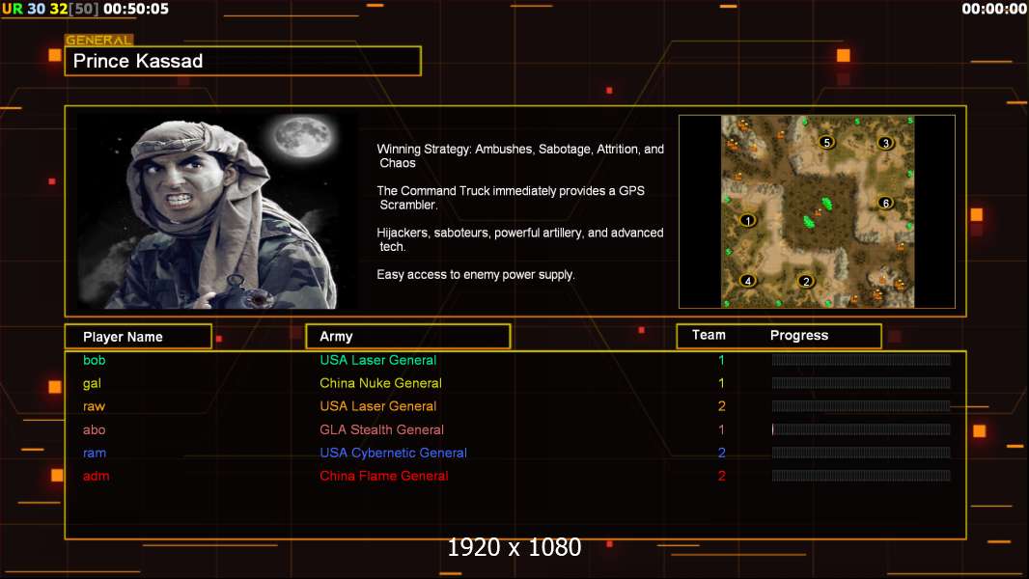The image size is (1029, 579).
Task: Click ram's loading progress bar
Action: click(861, 453)
